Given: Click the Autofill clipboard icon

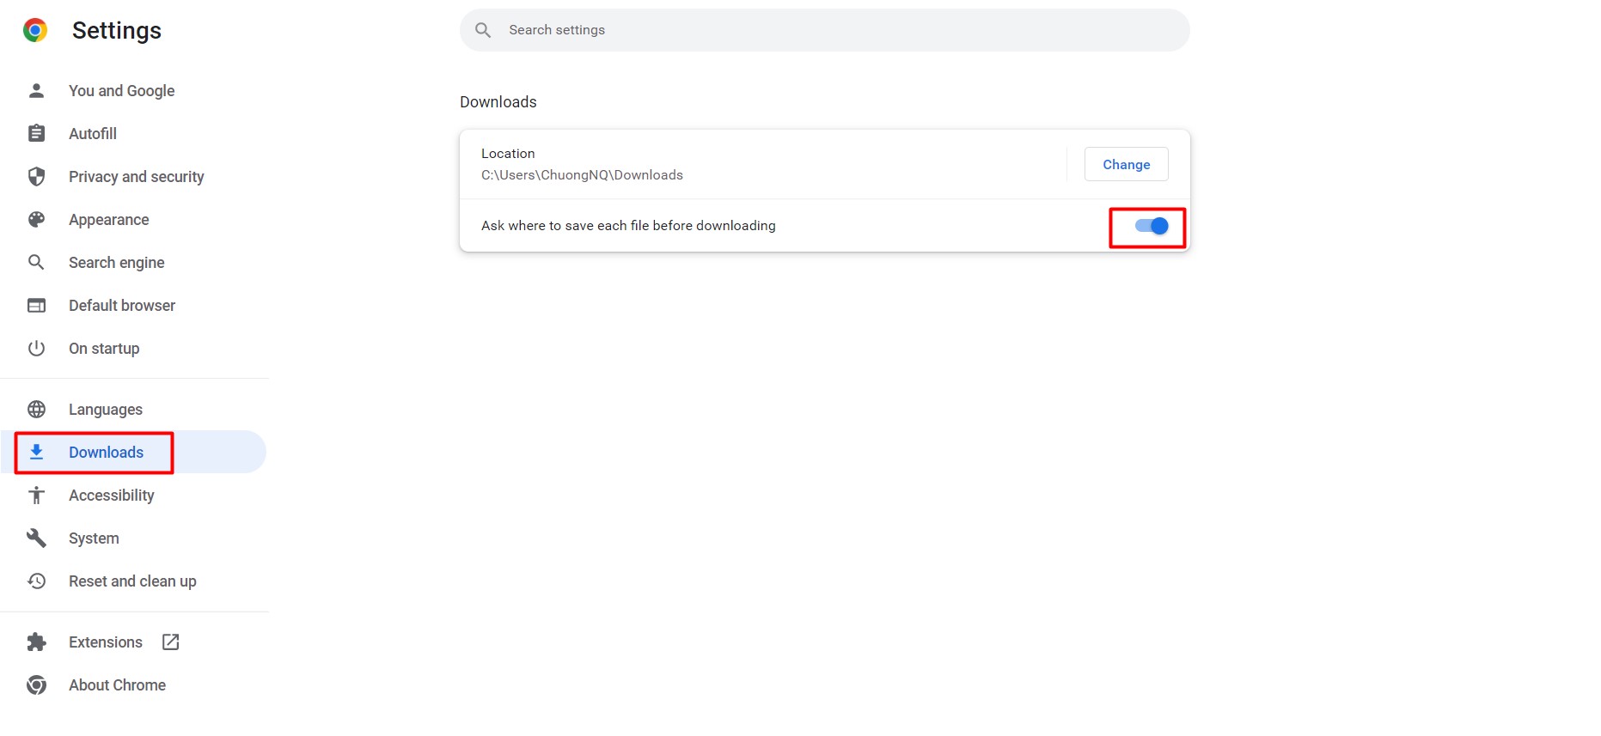Looking at the screenshot, I should 36,133.
